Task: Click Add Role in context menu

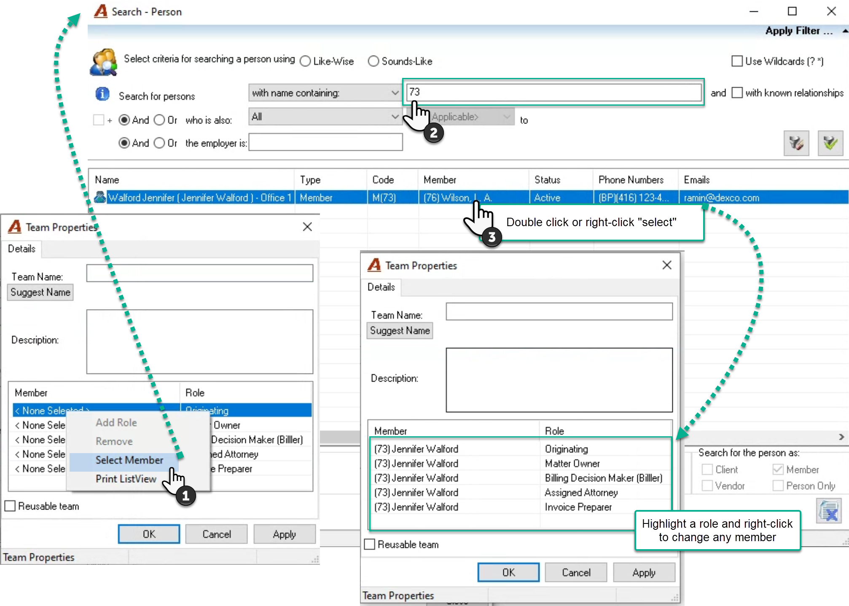Action: 116,422
